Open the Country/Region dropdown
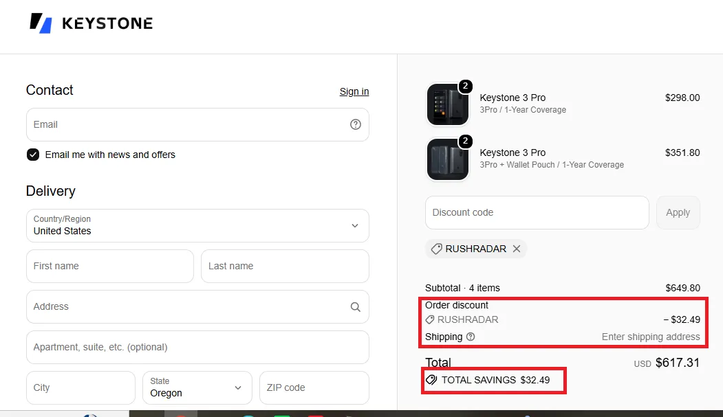723x417 pixels. pyautogui.click(x=197, y=225)
